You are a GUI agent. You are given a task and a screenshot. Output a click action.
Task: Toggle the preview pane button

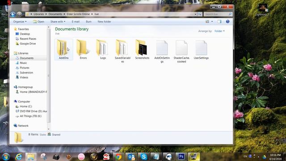pyautogui.click(x=219, y=21)
